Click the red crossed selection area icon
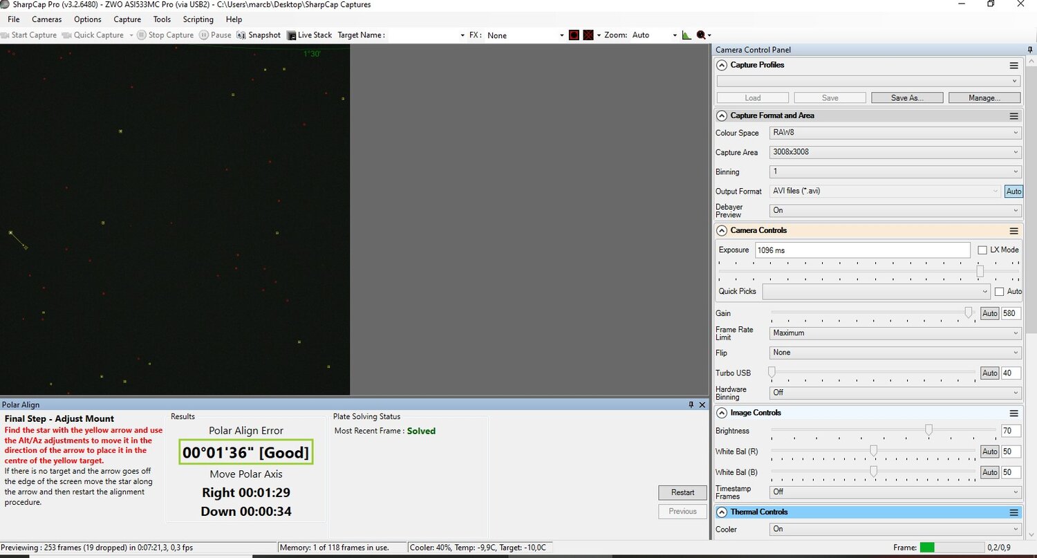Image resolution: width=1037 pixels, height=558 pixels. (588, 35)
